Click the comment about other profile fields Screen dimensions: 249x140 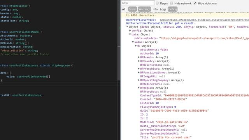click(24, 54)
